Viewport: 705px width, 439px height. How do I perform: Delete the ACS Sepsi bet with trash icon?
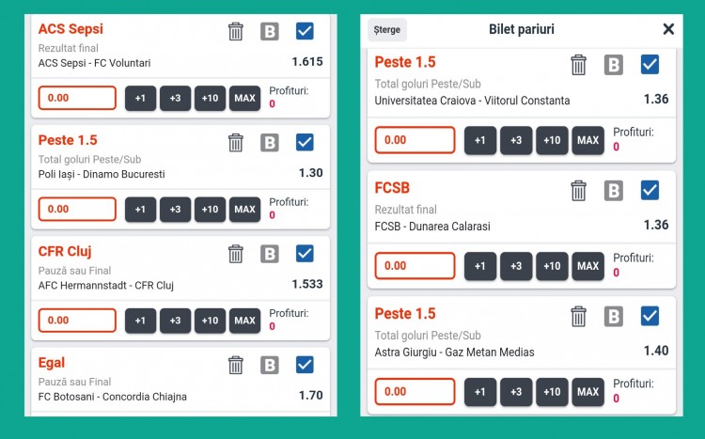point(236,31)
